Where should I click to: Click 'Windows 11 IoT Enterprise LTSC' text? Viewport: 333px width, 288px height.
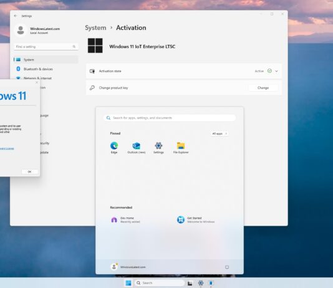tap(142, 47)
